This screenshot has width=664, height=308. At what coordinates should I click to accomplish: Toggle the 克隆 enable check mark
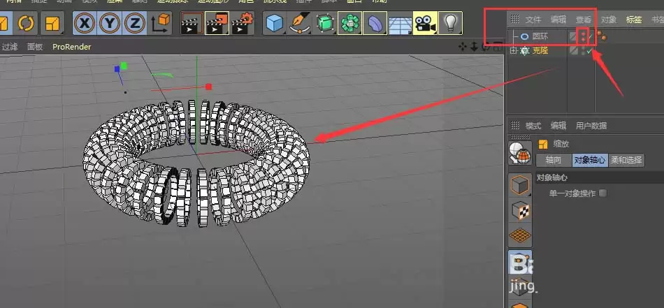point(590,51)
